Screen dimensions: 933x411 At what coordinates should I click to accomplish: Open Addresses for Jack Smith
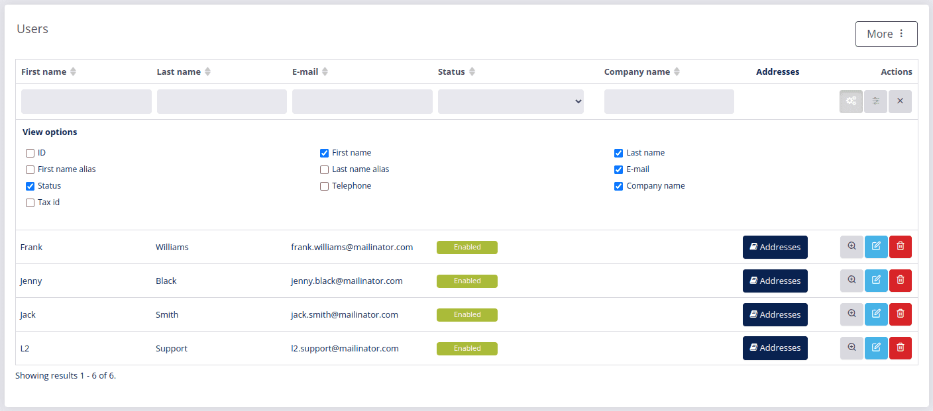[775, 314]
